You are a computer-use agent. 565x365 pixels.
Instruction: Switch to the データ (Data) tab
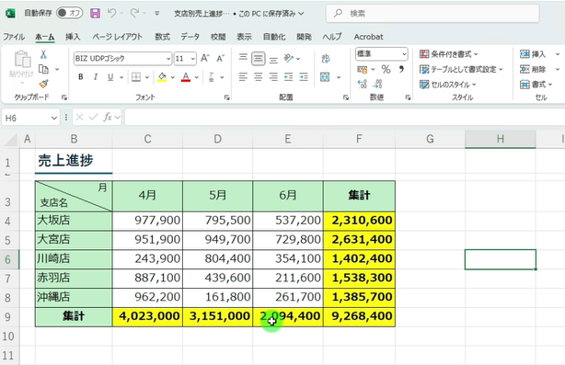190,37
